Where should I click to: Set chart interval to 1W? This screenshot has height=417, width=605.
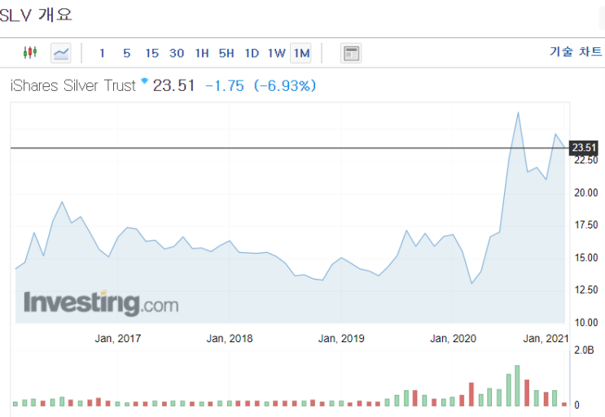click(277, 53)
